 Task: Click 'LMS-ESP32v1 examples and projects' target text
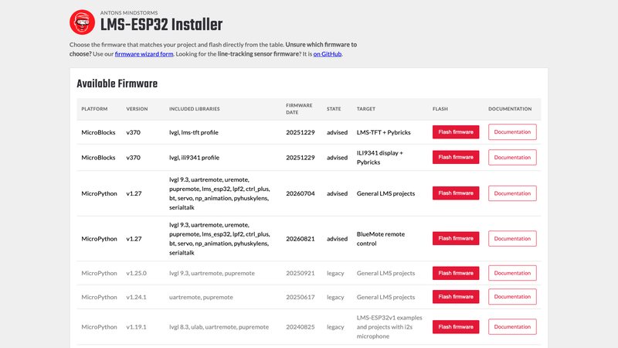point(389,326)
